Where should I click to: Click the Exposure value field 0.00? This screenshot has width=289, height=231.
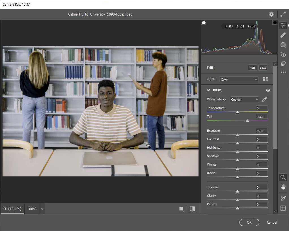(x=262, y=131)
